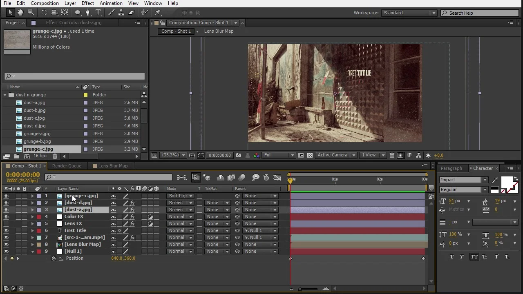The height and width of the screenshot is (294, 523).
Task: Select the Hand tool
Action: (x=20, y=13)
